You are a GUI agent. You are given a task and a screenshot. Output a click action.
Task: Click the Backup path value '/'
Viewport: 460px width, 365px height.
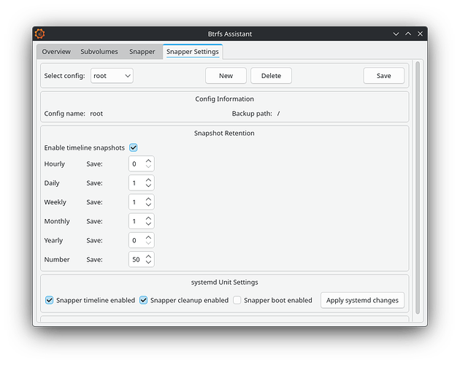coord(278,114)
